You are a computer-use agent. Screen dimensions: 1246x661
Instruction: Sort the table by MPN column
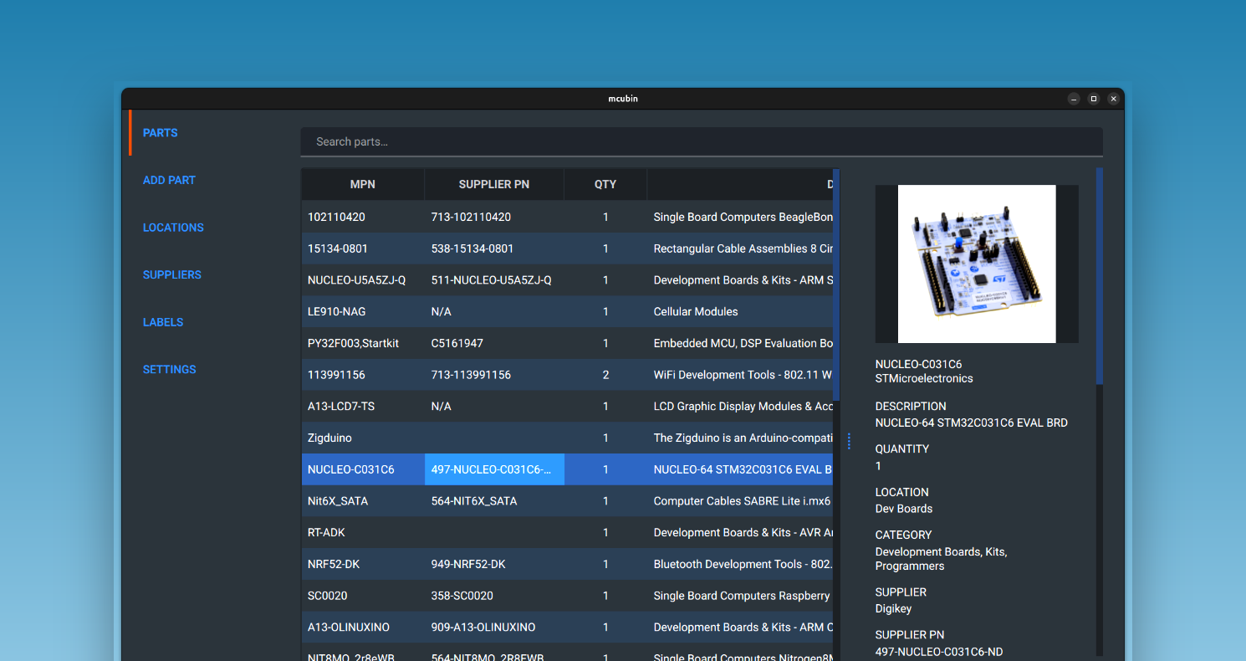(x=363, y=184)
